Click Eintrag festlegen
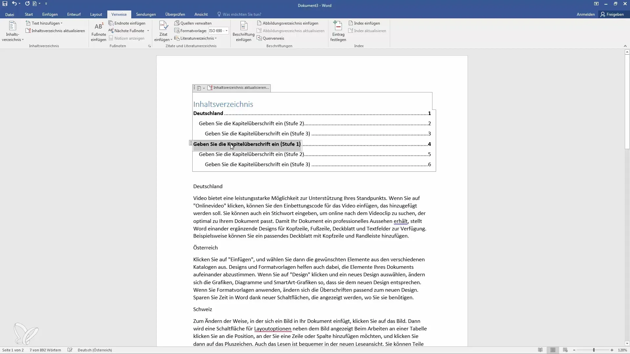The width and height of the screenshot is (630, 354). click(338, 31)
